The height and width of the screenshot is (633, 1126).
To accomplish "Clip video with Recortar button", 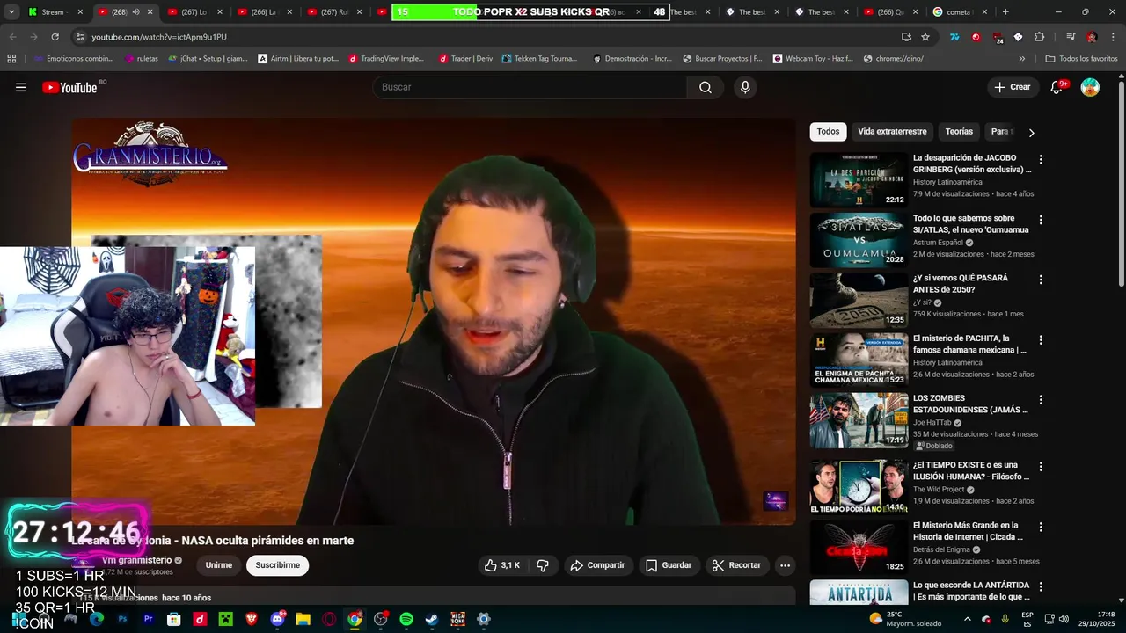I will [x=737, y=565].
